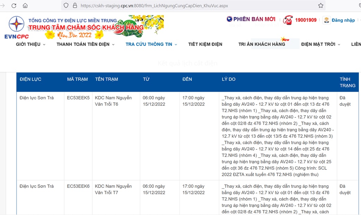Screen dimensions: 361x215
Task: Click the red telephone hotline icon
Action: (288, 20)
